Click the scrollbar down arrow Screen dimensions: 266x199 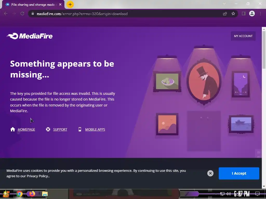[264, 186]
